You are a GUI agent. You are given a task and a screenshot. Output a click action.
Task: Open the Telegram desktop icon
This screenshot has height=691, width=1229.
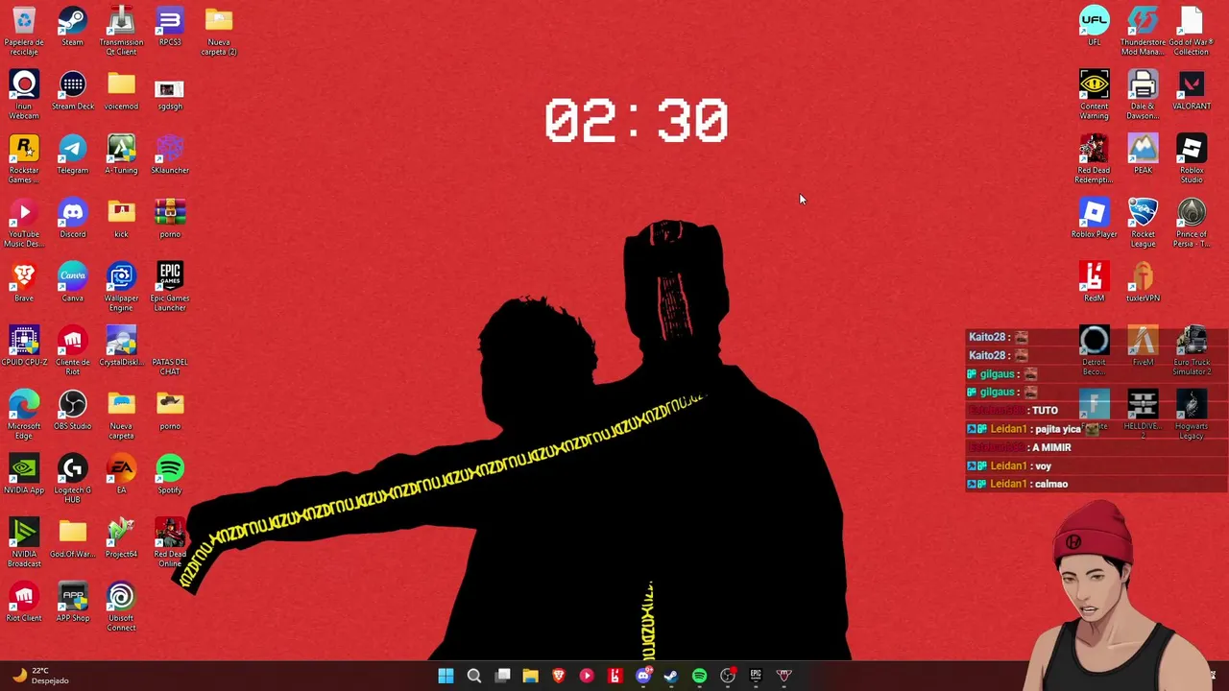[x=72, y=155]
